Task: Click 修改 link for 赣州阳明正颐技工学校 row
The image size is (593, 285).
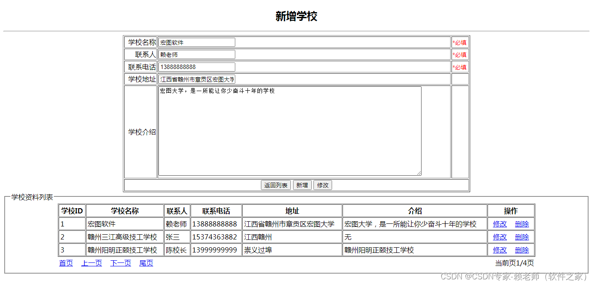Action: [500, 250]
